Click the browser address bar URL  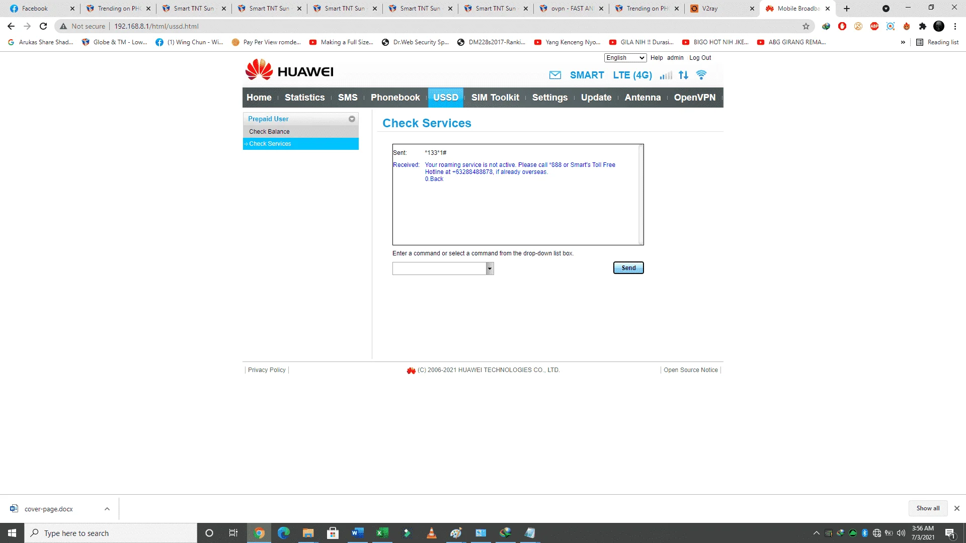point(156,26)
